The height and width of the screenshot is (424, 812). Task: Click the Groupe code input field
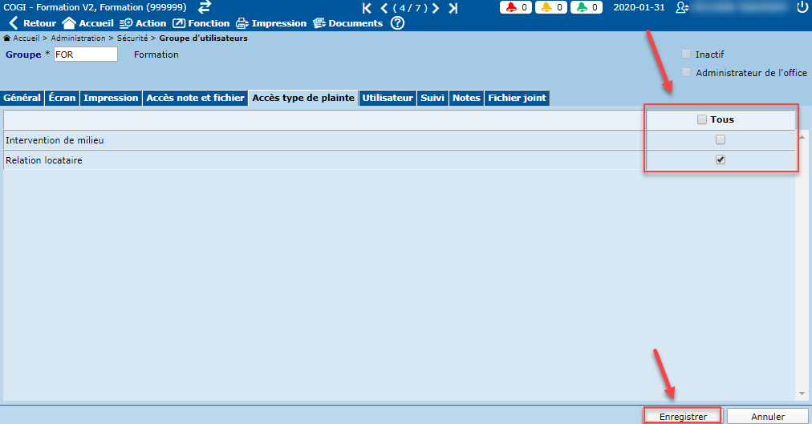pyautogui.click(x=85, y=55)
